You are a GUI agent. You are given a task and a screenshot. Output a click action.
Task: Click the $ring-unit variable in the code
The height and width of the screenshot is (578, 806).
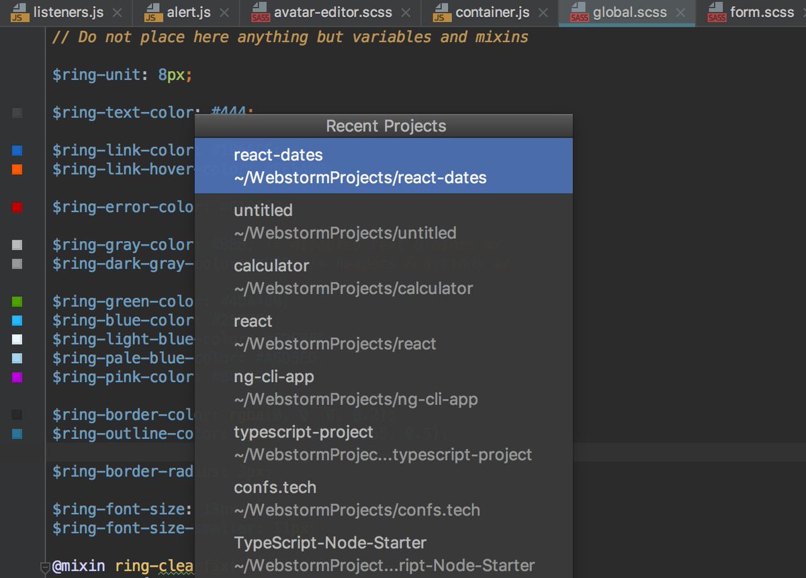pos(96,75)
